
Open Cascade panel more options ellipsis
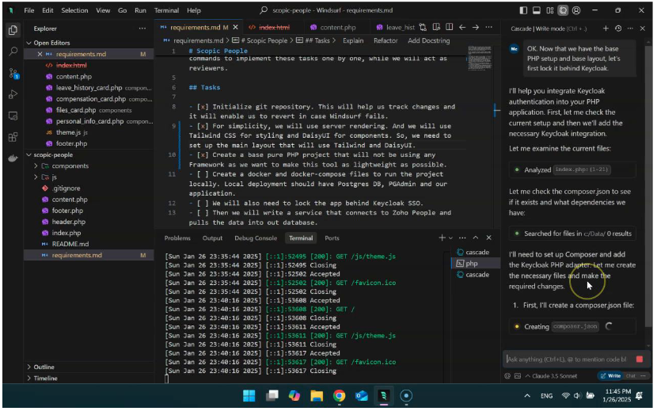[x=630, y=29]
